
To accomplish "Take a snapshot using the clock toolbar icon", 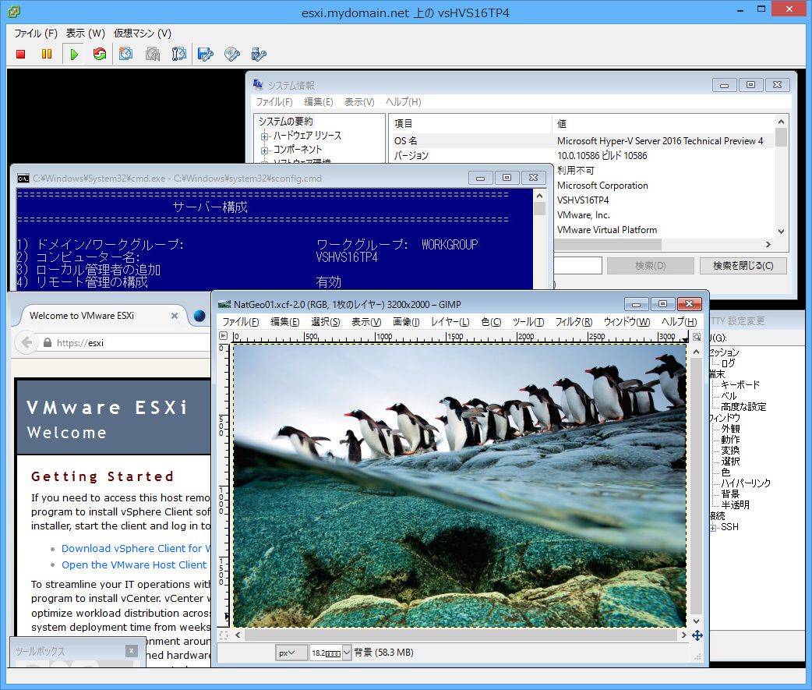I will [125, 54].
